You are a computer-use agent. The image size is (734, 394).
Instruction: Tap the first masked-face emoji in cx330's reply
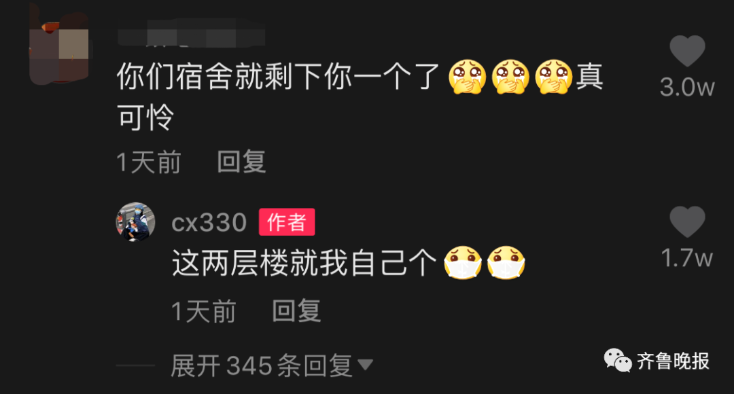(x=463, y=263)
